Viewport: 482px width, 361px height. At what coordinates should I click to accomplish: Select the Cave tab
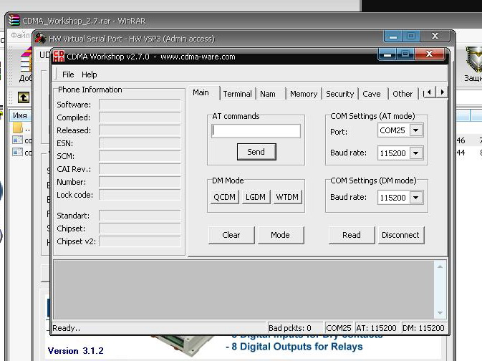click(371, 94)
